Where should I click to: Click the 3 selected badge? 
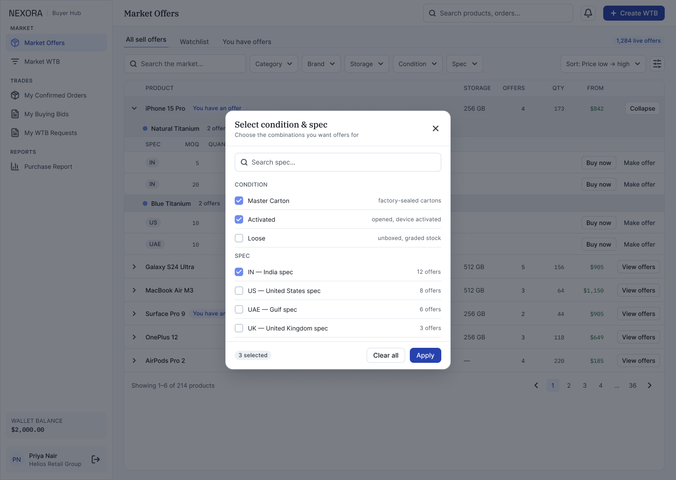tap(253, 355)
